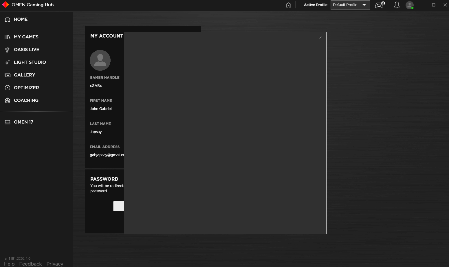Click the Optimizer gauge icon
This screenshot has height=267, width=449.
pos(8,88)
